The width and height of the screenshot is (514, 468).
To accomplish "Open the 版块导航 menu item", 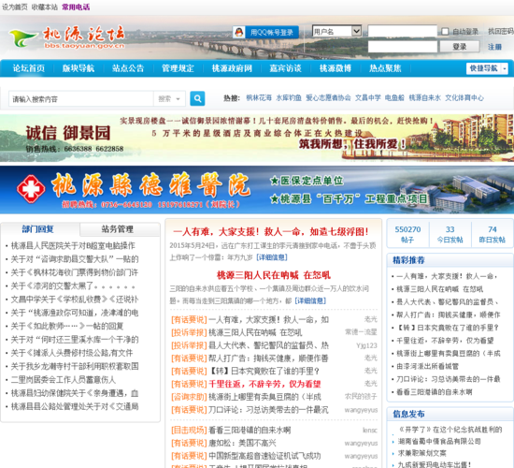I will pyautogui.click(x=79, y=68).
